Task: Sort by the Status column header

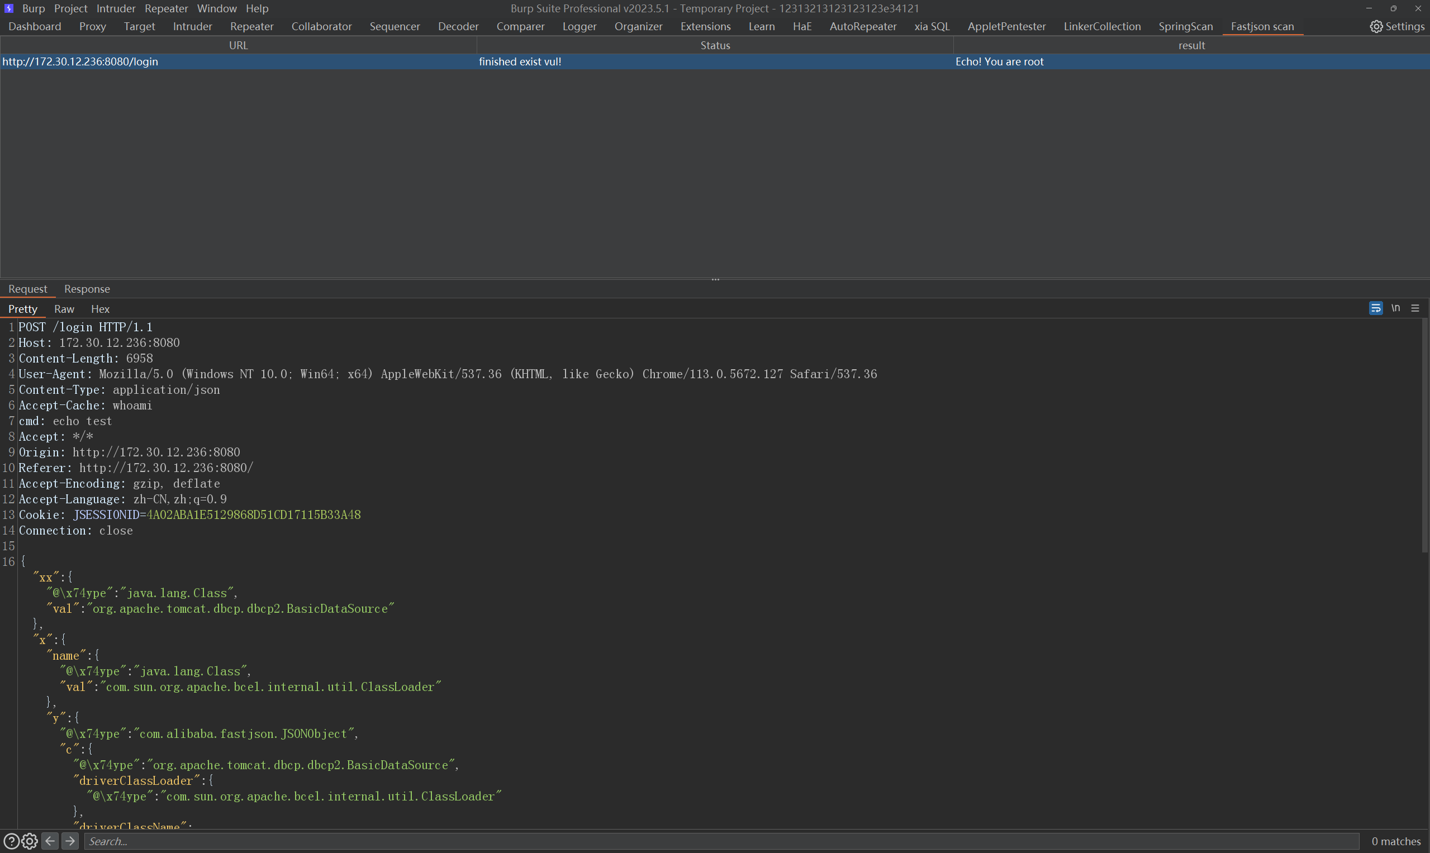Action: (715, 45)
